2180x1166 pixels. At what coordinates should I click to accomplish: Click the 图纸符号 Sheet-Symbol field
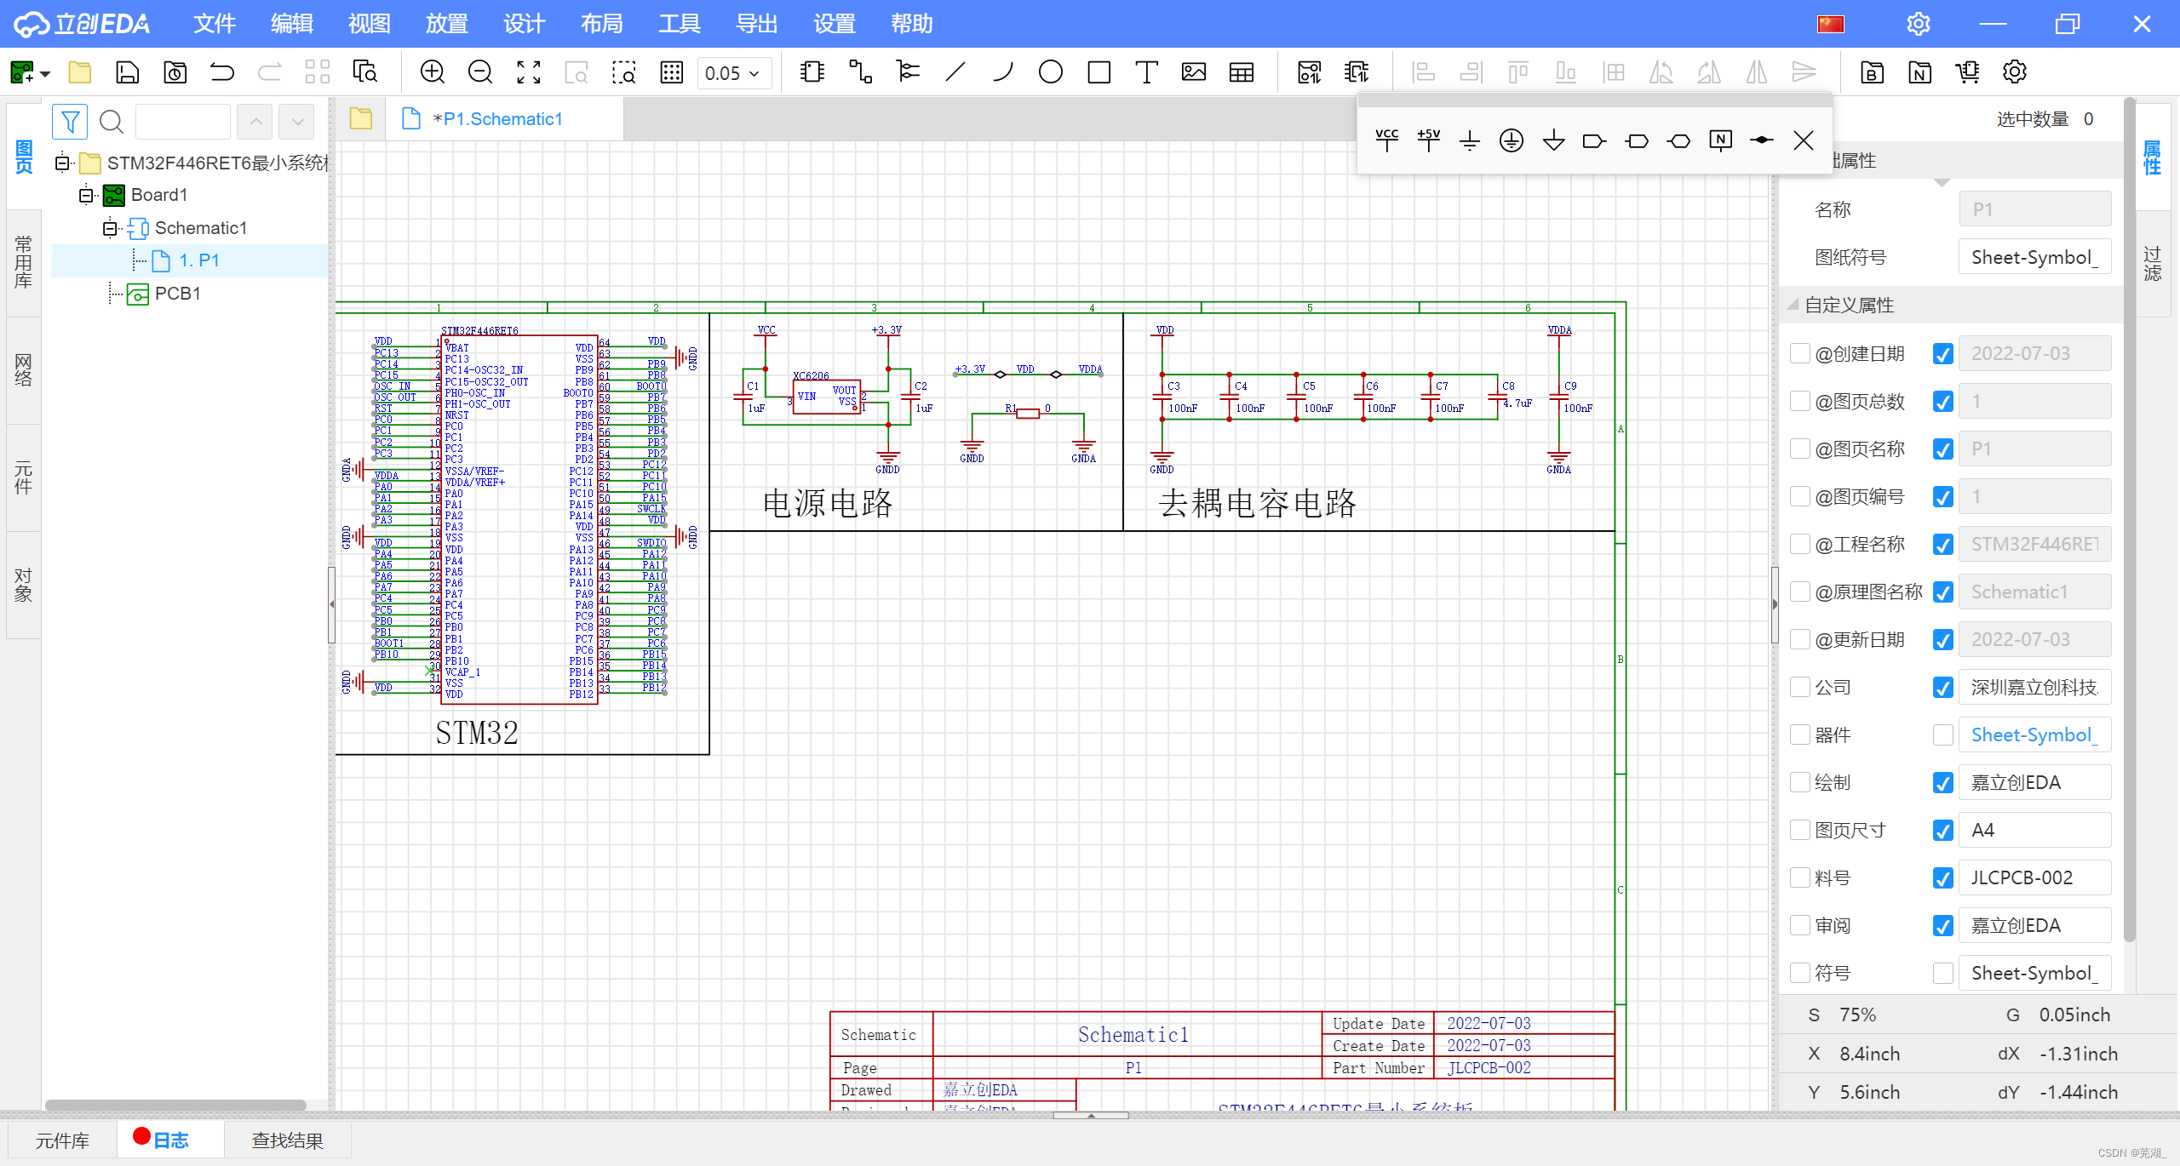pyautogui.click(x=2034, y=257)
